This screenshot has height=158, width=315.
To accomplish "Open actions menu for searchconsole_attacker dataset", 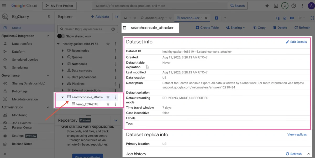I will click(x=115, y=97).
